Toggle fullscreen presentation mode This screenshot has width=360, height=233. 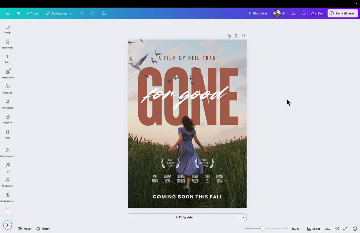345,229
